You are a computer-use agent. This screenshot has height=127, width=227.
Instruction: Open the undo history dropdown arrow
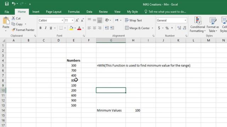(x=17, y=4)
